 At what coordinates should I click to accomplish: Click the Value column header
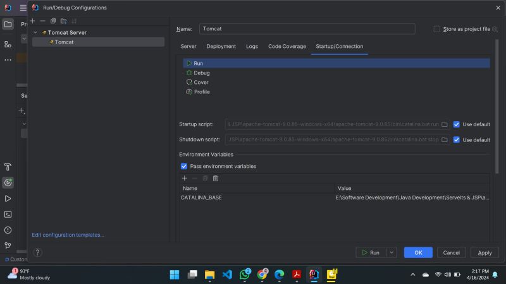coord(412,188)
